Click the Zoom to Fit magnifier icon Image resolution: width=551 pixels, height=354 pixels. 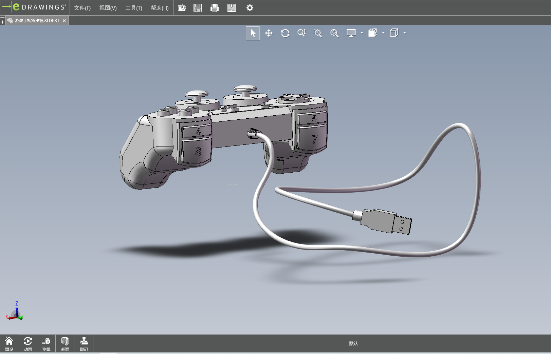[334, 33]
